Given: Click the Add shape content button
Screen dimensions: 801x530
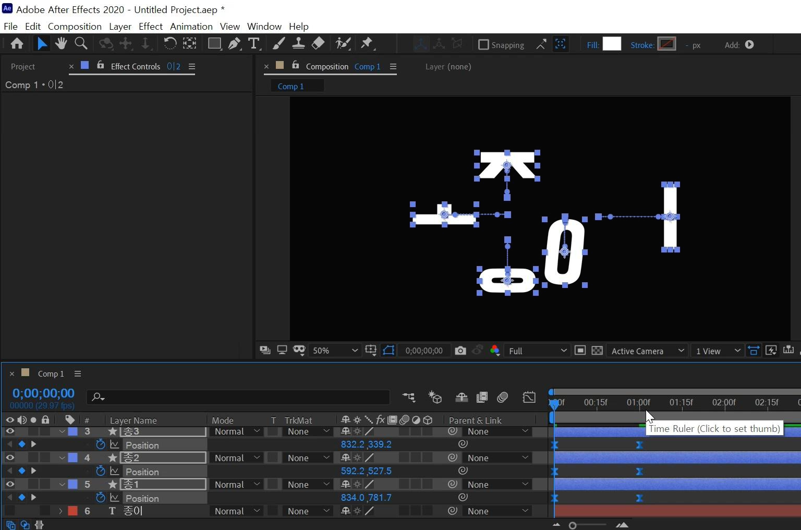Looking at the screenshot, I should (749, 45).
